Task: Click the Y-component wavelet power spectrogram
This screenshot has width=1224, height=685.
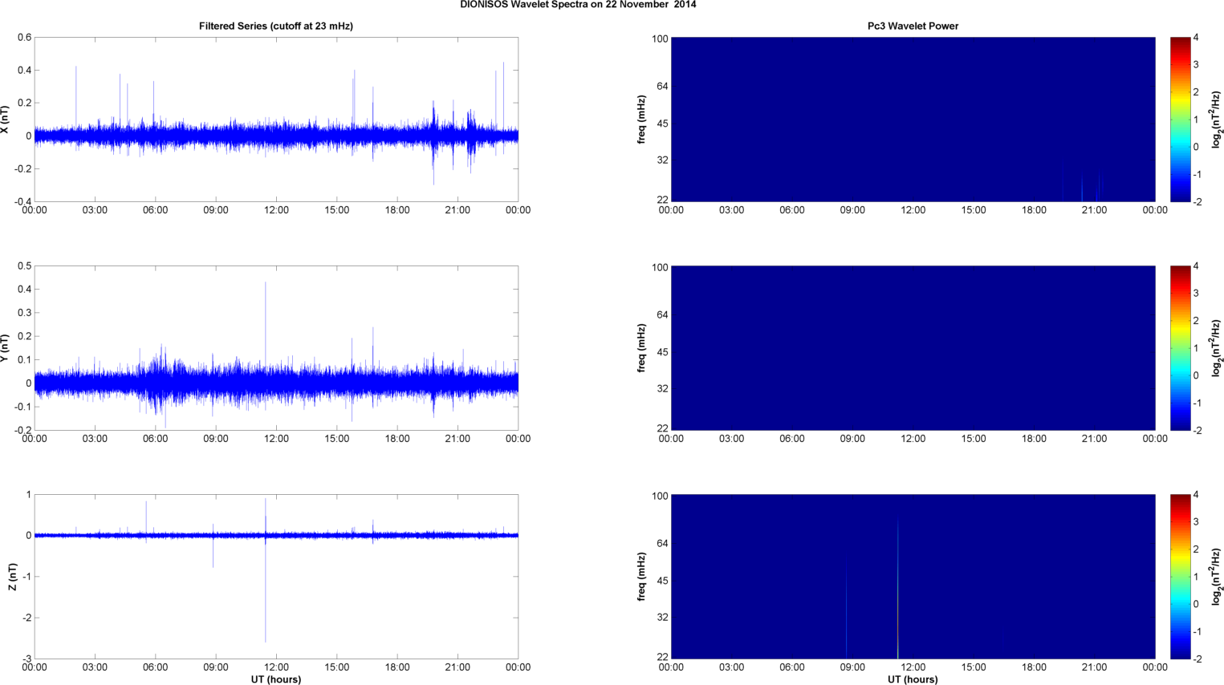Action: pyautogui.click(x=913, y=348)
